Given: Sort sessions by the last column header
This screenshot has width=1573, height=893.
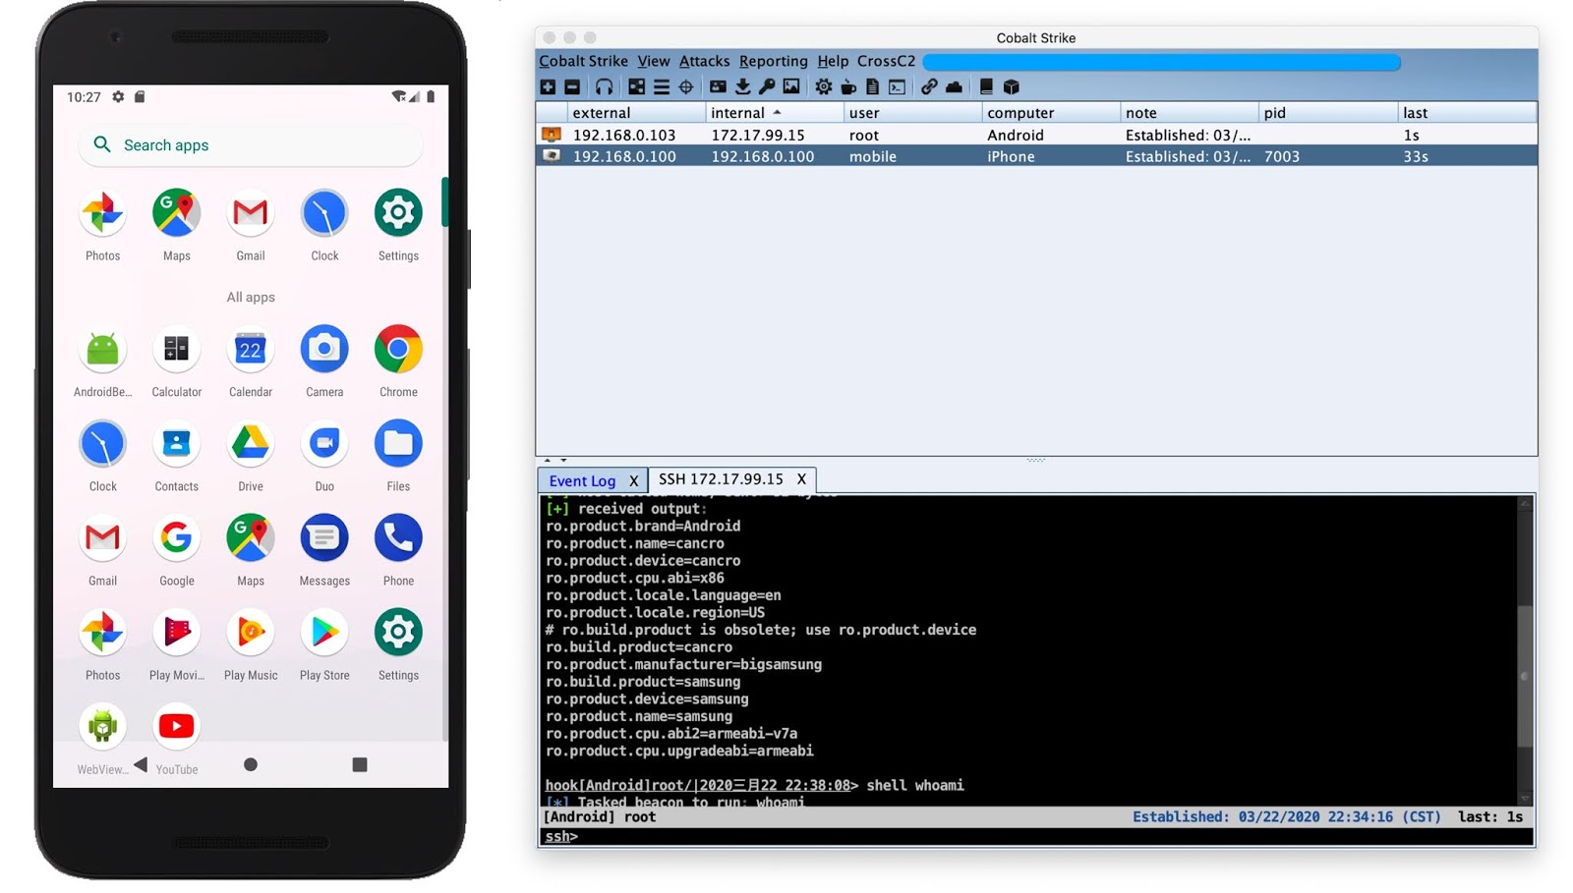Looking at the screenshot, I should (x=1466, y=113).
